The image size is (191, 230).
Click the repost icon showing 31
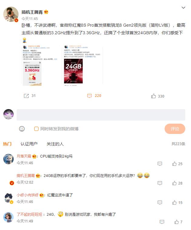[26, 96]
